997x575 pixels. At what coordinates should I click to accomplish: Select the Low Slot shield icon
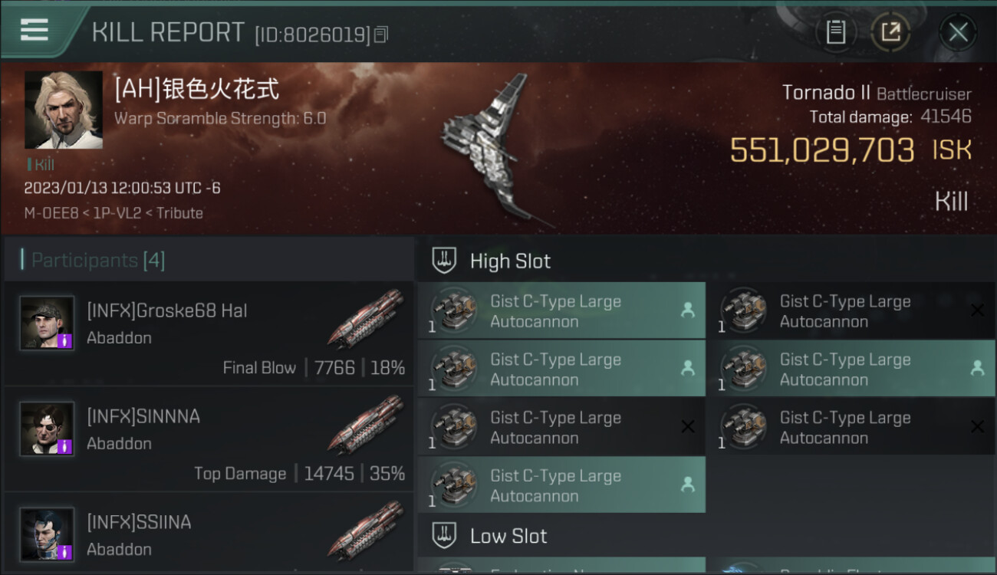click(444, 535)
